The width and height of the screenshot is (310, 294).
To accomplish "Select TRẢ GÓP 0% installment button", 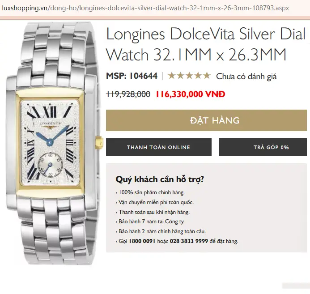I will [263, 147].
